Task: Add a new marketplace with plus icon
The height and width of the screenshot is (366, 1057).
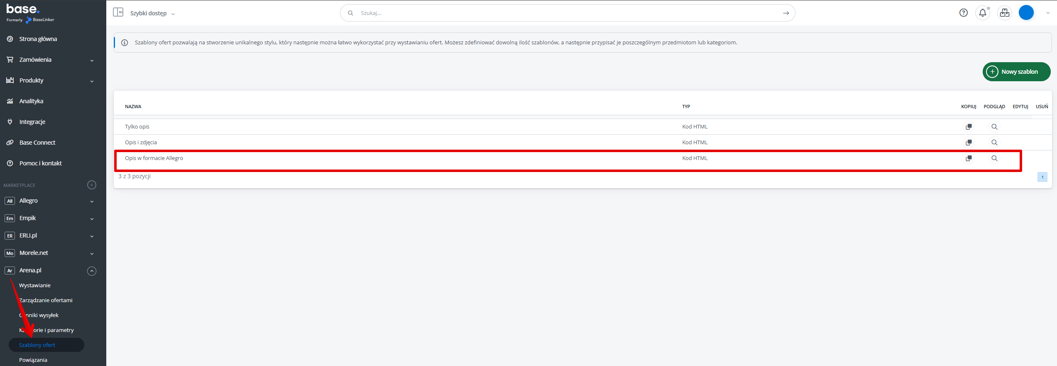Action: click(x=92, y=185)
